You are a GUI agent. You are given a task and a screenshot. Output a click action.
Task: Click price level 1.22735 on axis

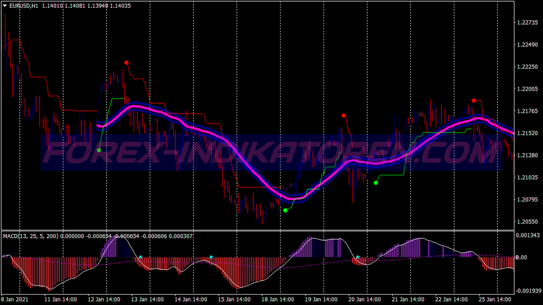tap(528, 23)
